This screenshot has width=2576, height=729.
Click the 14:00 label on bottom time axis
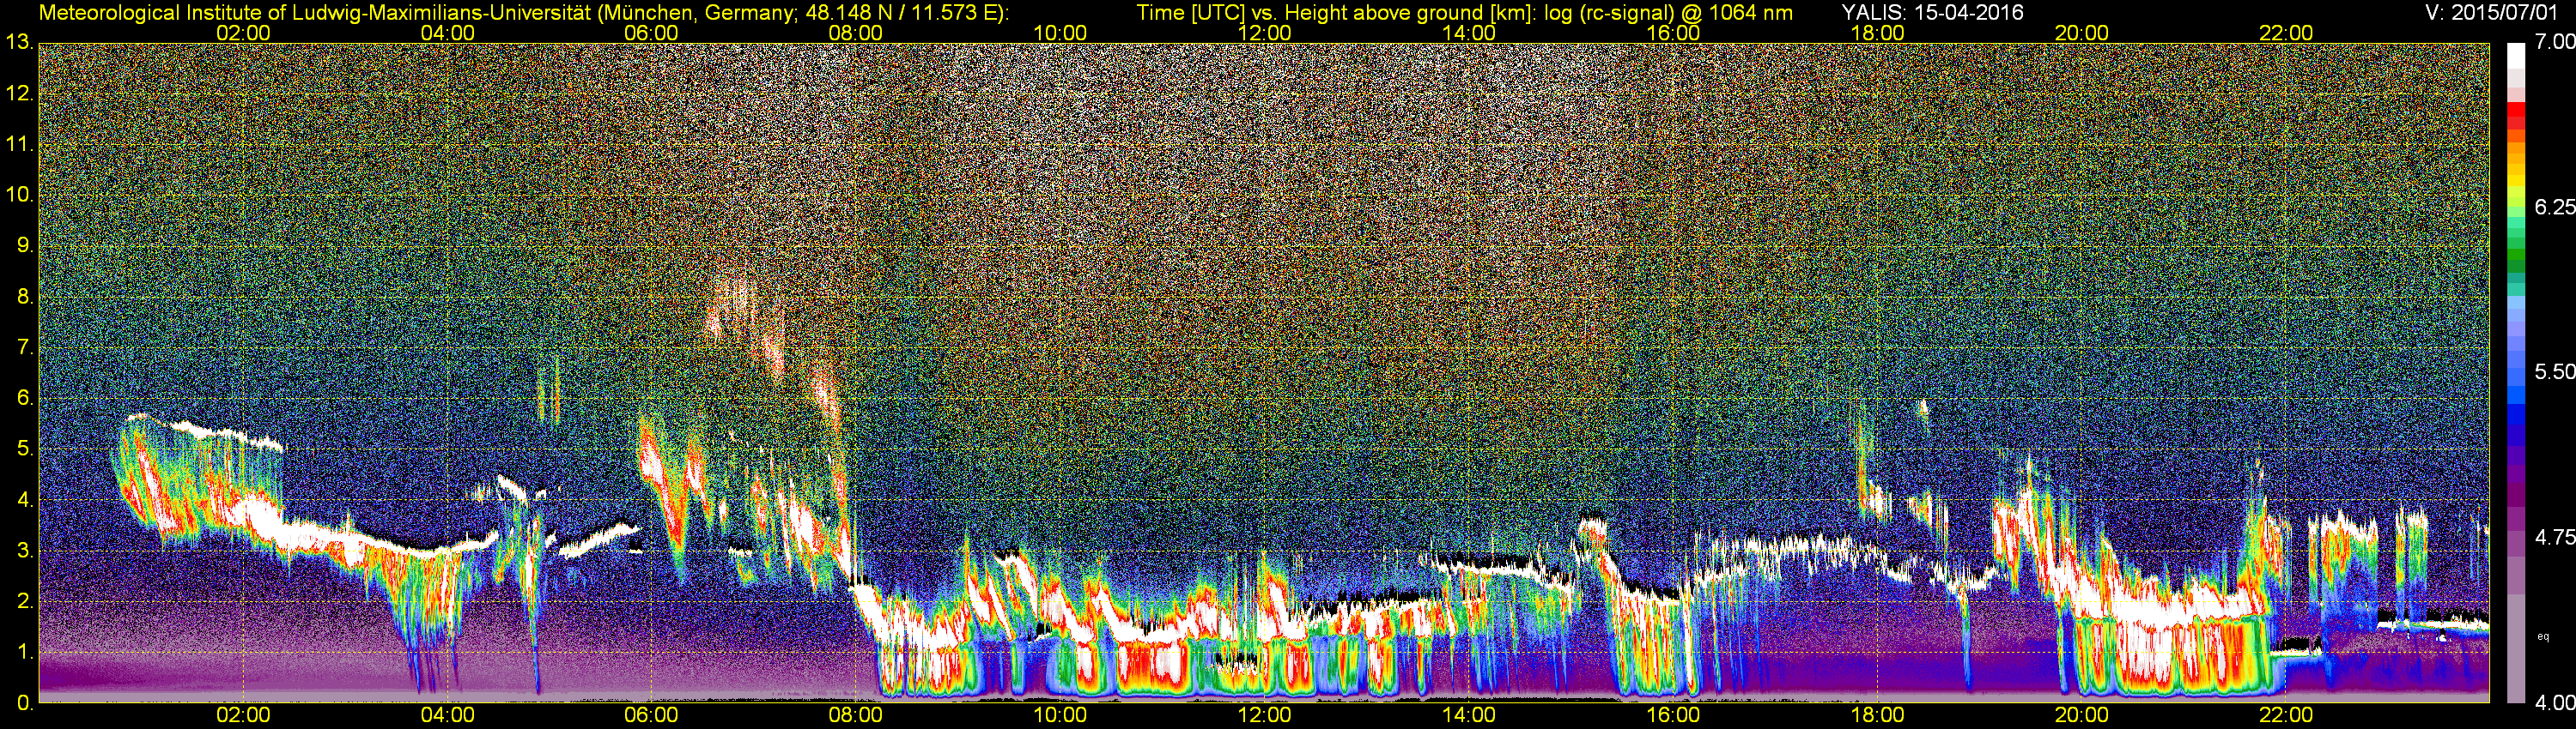coord(1468,715)
